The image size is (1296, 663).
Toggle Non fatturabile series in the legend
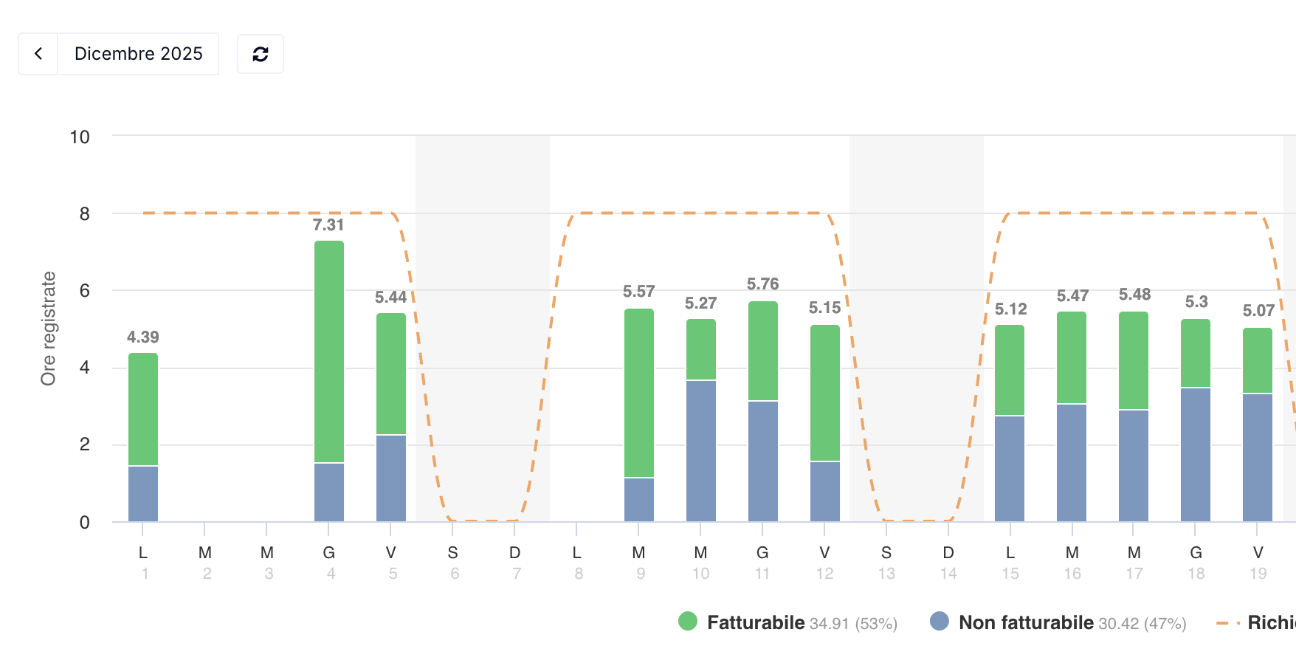[x=1025, y=622]
